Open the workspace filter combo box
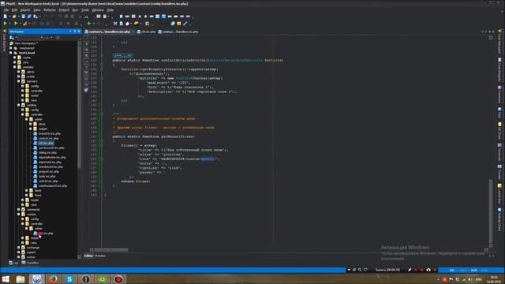Image resolution: width=505 pixels, height=284 pixels. tap(31, 38)
